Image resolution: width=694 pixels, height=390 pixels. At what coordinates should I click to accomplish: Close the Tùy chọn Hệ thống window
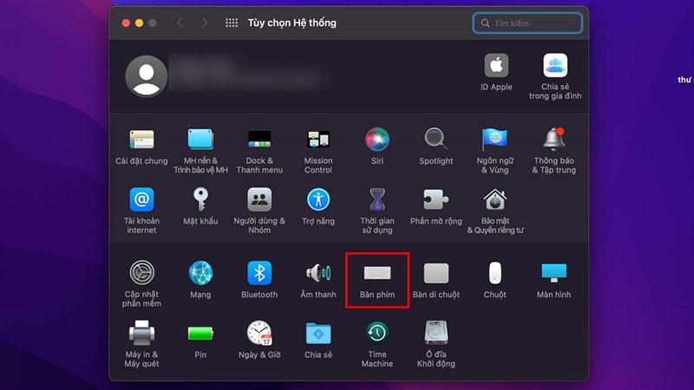tap(126, 23)
